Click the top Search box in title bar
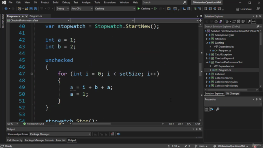The image size is (263, 148). coord(164,2)
